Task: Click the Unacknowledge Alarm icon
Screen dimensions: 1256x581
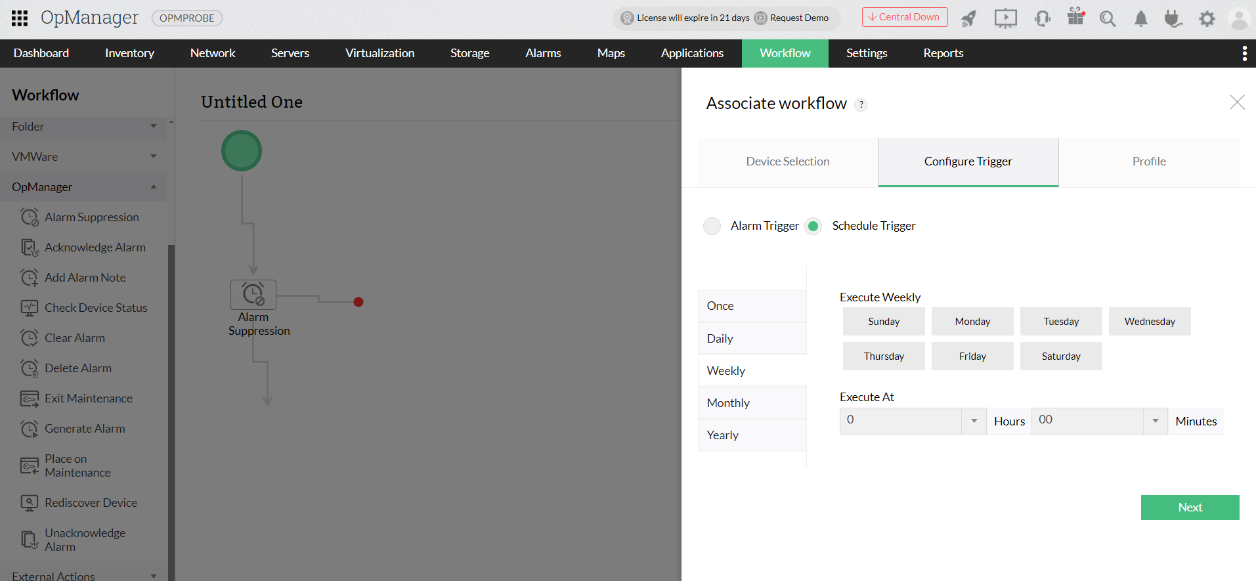Action: pos(30,540)
